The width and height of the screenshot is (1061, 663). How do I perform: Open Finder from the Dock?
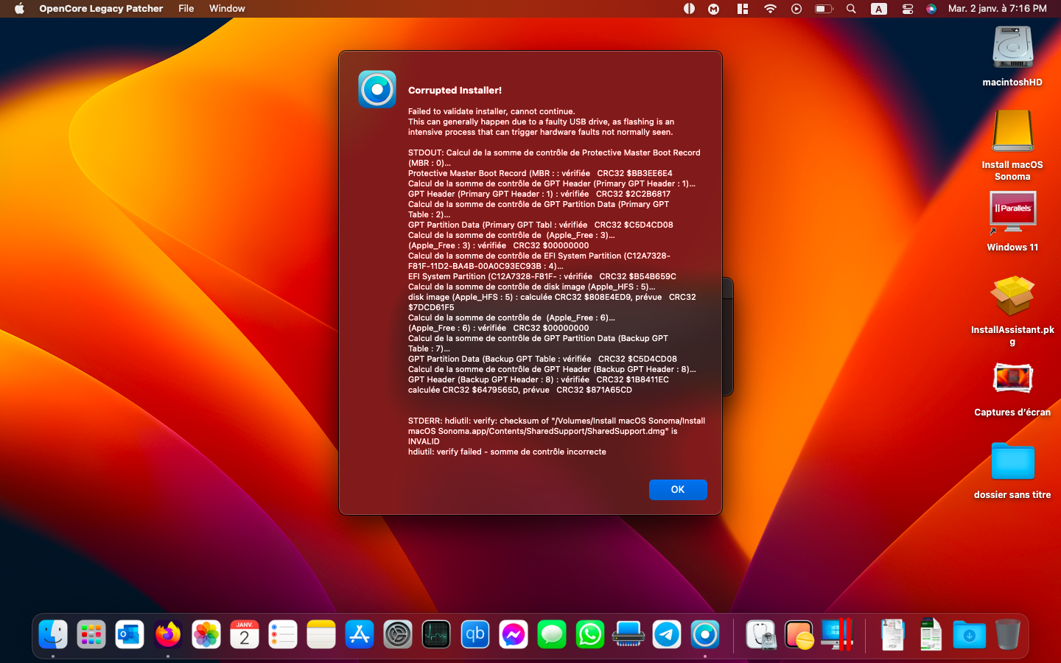[53, 634]
